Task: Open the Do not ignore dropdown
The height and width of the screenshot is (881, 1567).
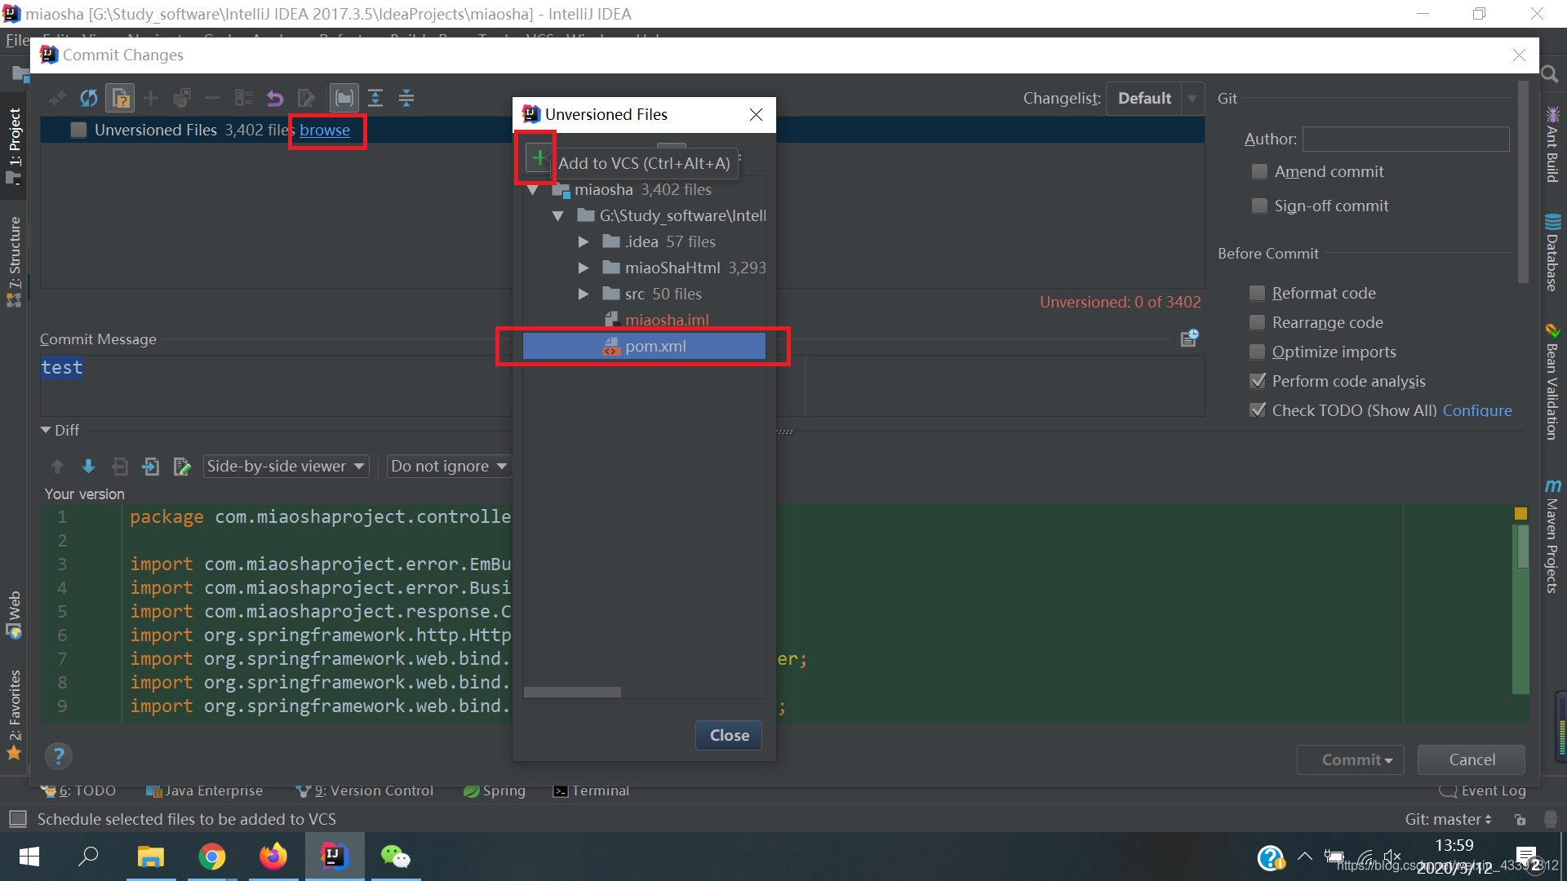Action: tap(449, 466)
